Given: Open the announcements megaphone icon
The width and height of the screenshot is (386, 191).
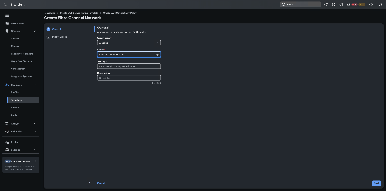Looking at the screenshot, I should coord(341,5).
